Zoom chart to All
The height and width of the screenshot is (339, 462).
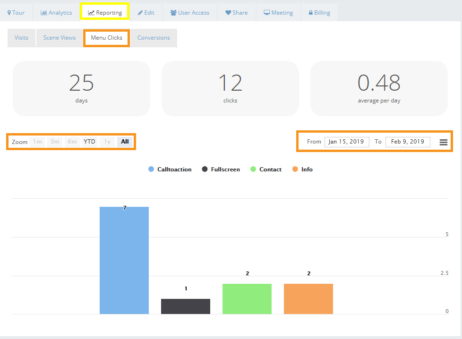point(125,142)
